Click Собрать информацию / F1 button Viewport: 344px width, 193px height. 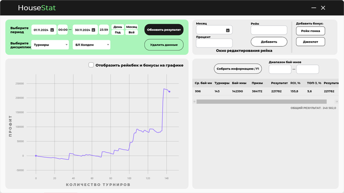coord(238,69)
